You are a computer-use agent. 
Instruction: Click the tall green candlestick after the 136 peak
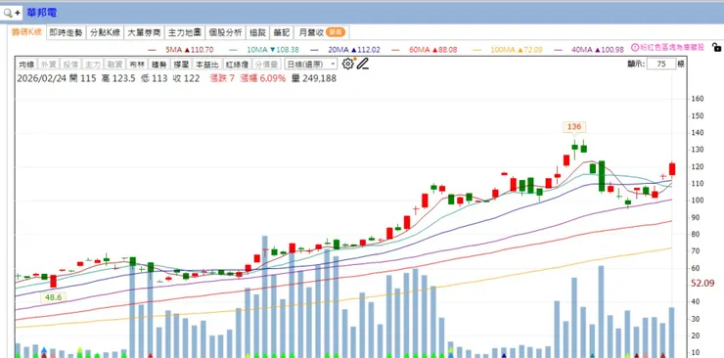point(601,176)
